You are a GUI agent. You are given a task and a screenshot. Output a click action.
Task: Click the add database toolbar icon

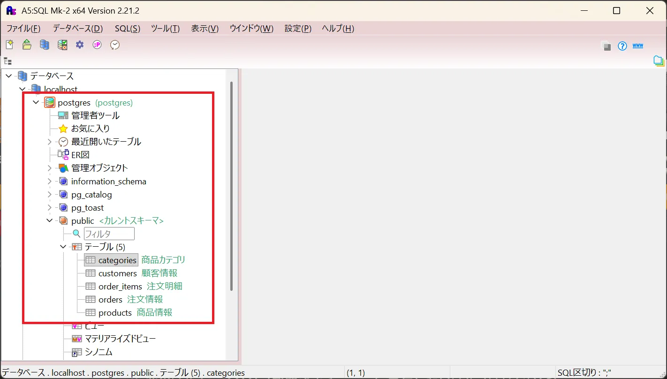click(x=45, y=45)
